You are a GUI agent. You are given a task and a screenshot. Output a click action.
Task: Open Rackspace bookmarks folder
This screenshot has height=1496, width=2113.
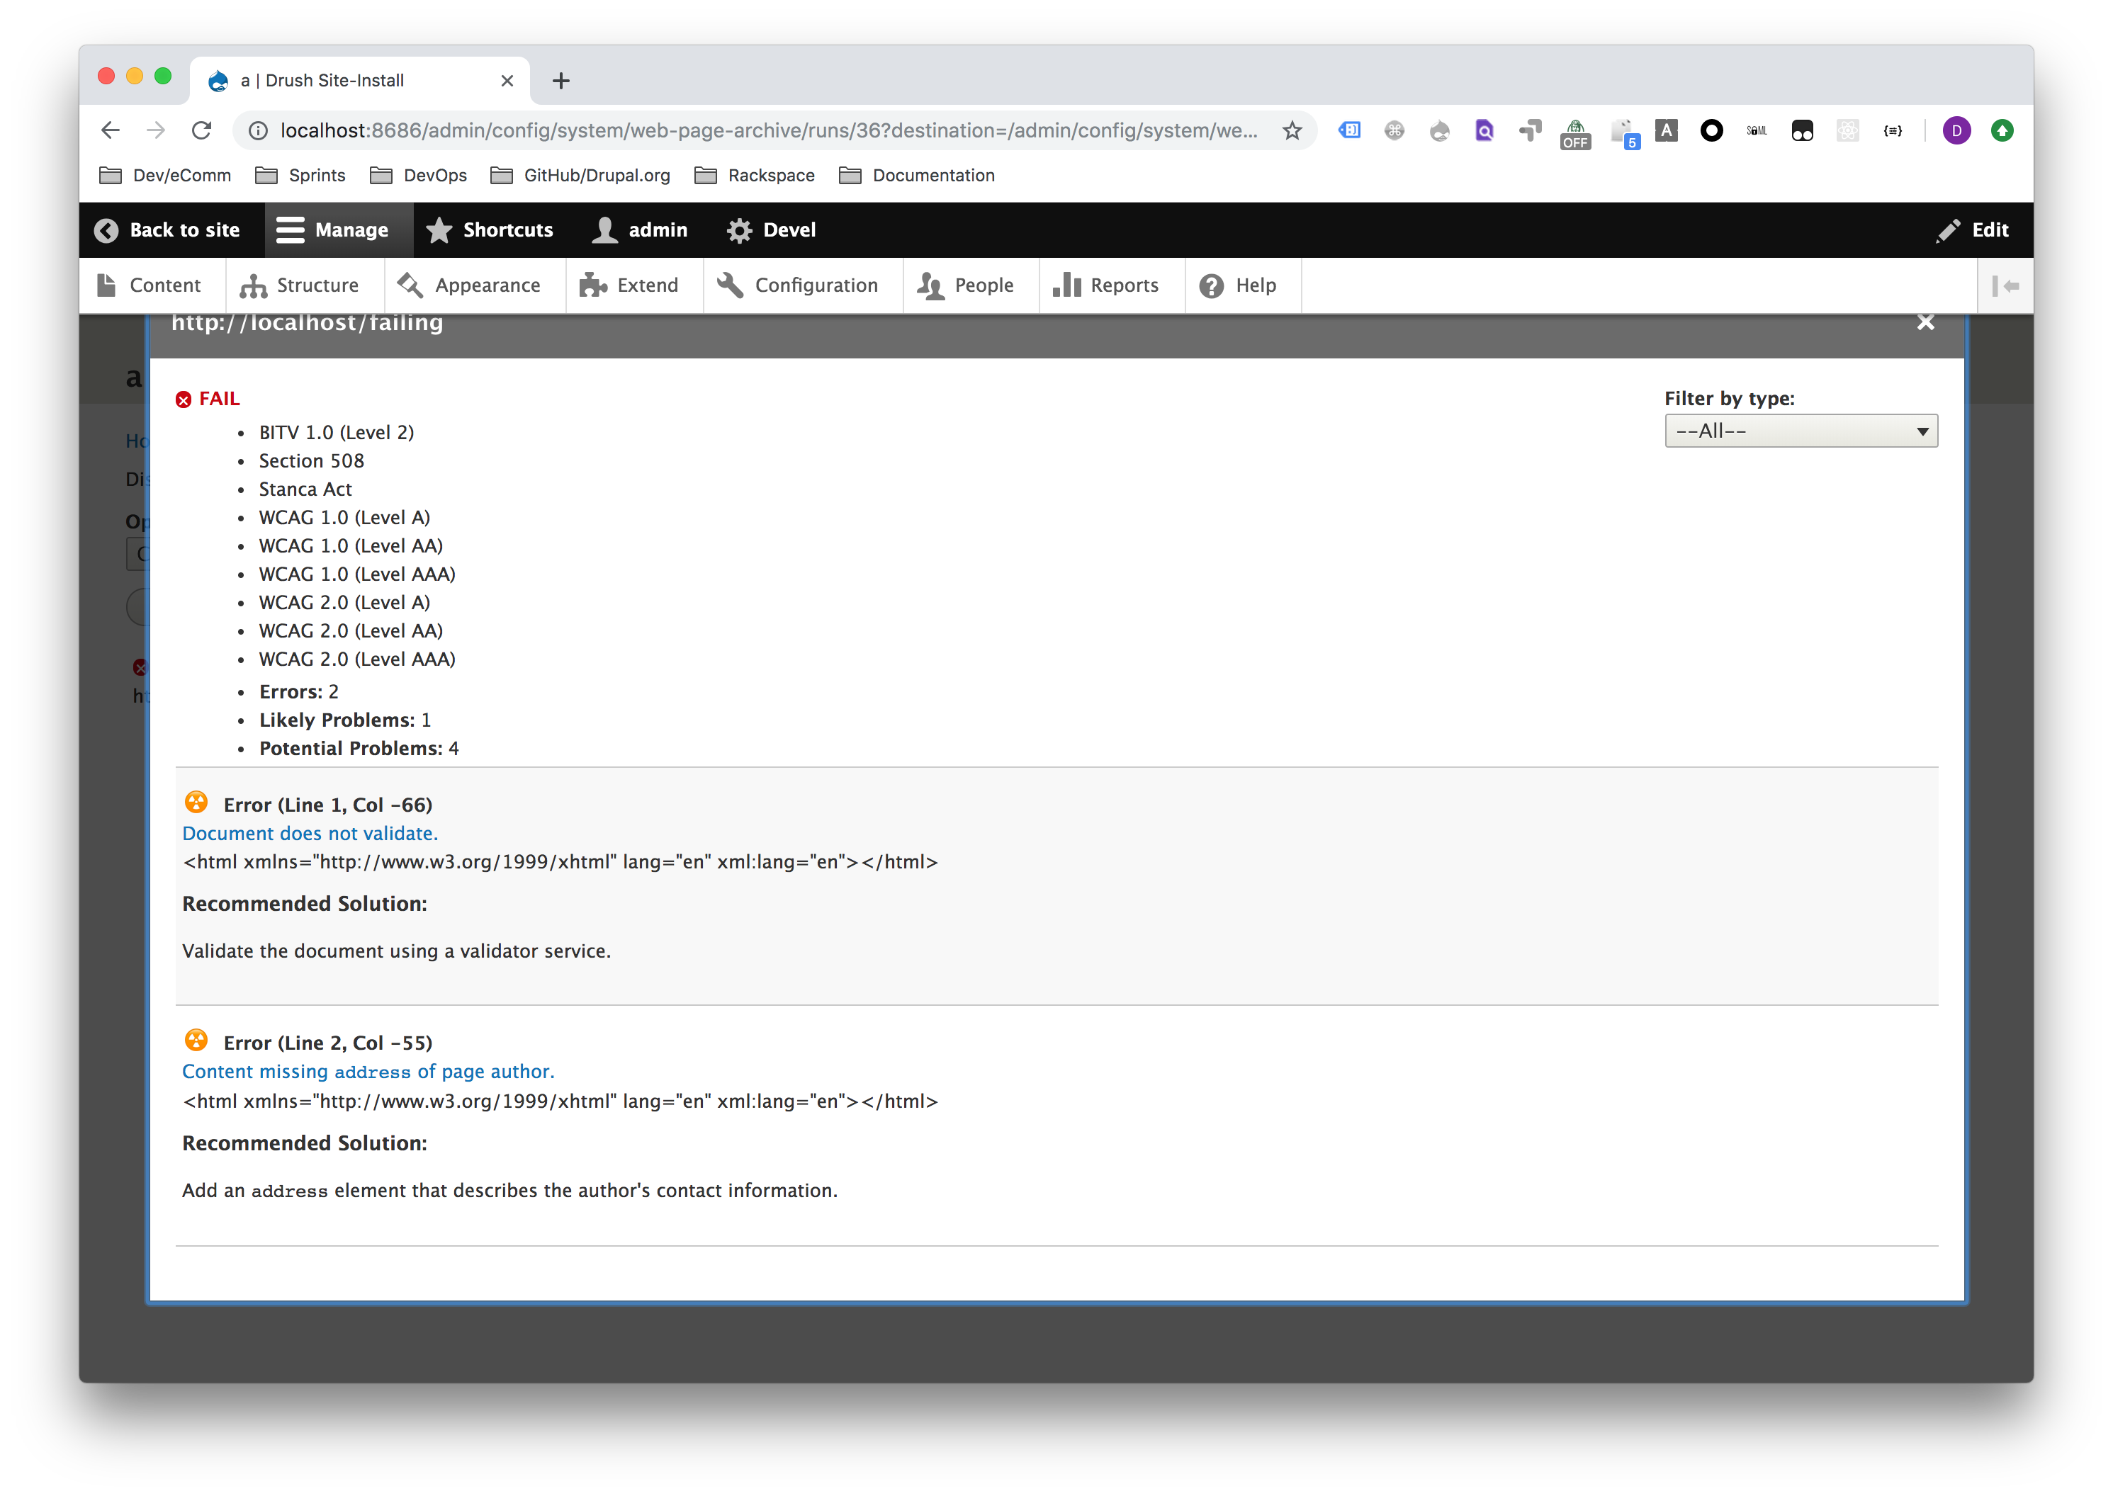pos(755,176)
